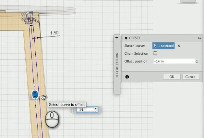Click the blue offset manipulator handle

click(35, 95)
